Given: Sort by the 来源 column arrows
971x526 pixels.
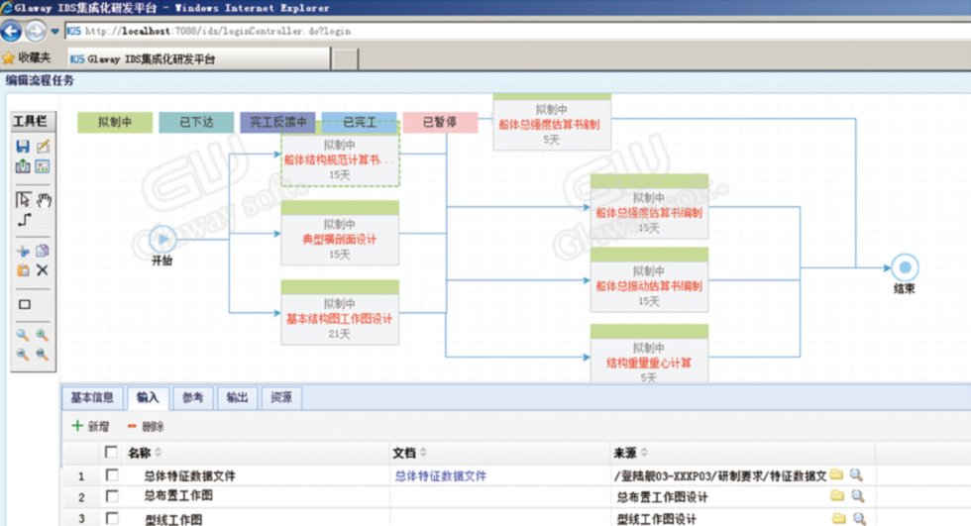Looking at the screenshot, I should 644,453.
